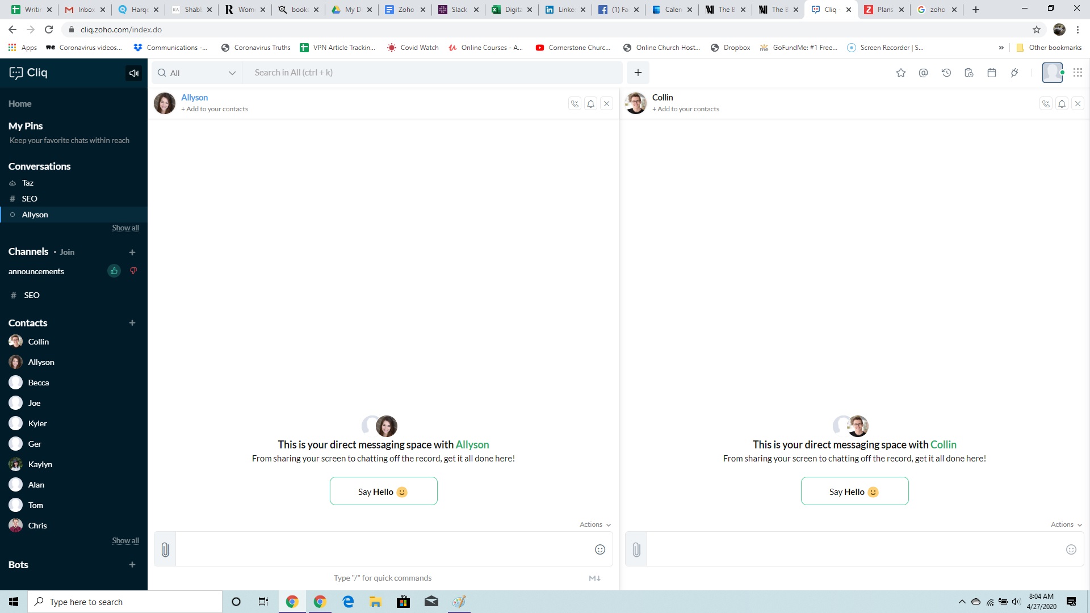Join a channel via Join link
This screenshot has width=1090, height=613.
(x=67, y=253)
